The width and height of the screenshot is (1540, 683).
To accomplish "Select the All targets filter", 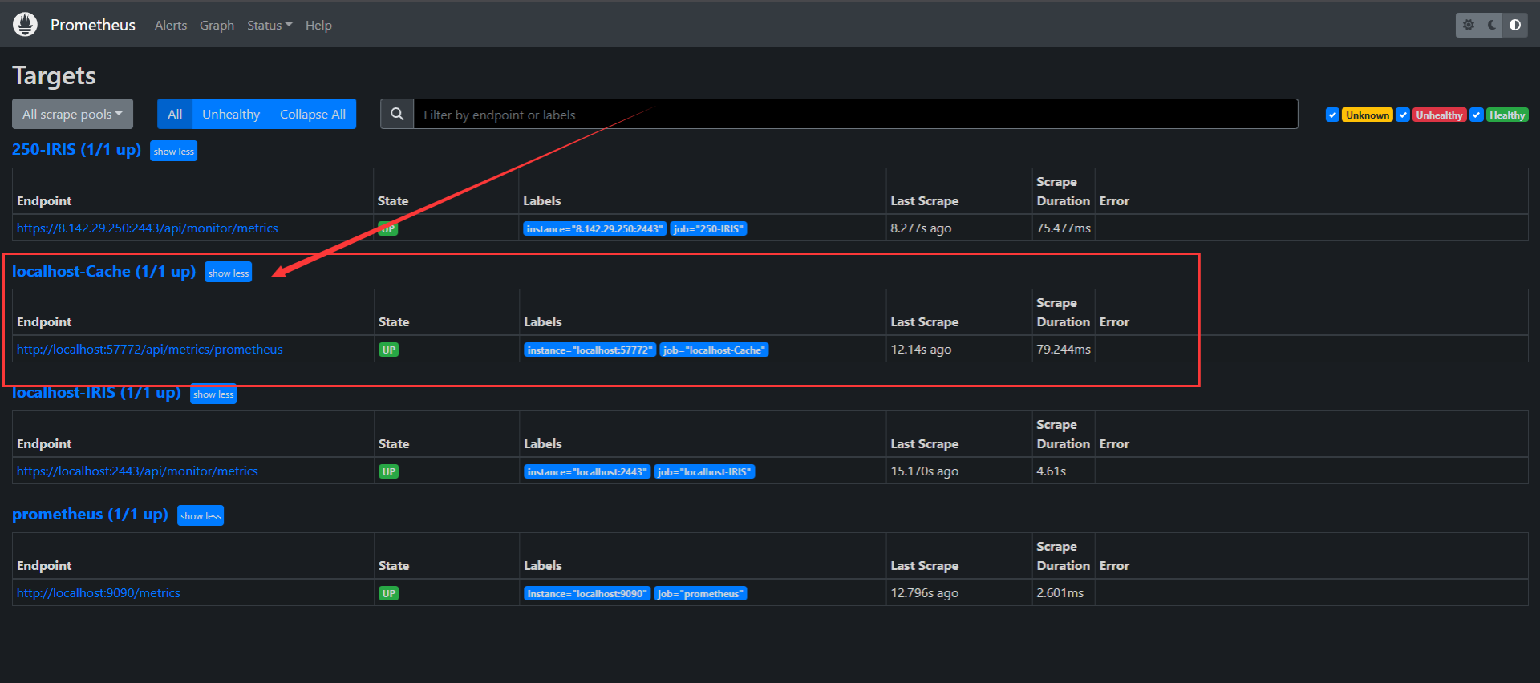I will [x=175, y=114].
